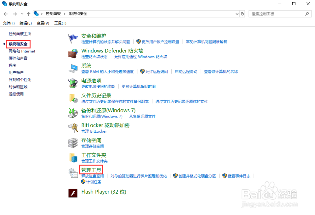The image size is (315, 215).
Task: Click 创建并格式化硬盘分区 link
Action: tap(197, 176)
